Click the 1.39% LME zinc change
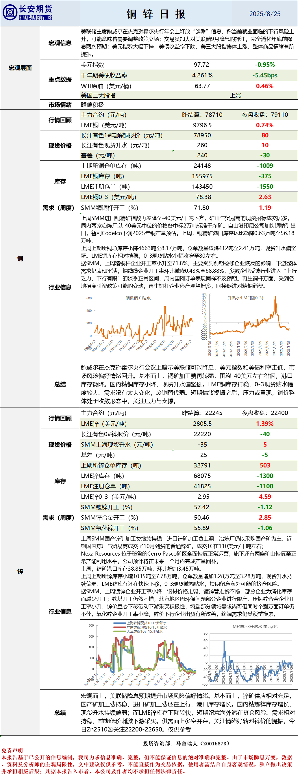This screenshot has width=298, height=779. (265, 423)
